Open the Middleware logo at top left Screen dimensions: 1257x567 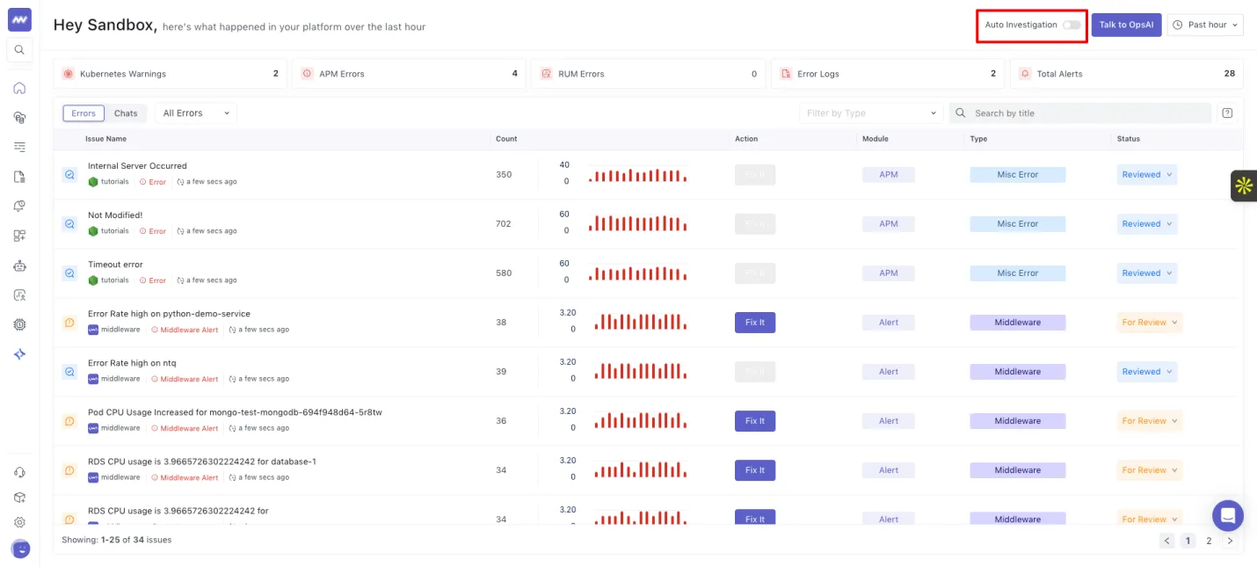point(19,19)
